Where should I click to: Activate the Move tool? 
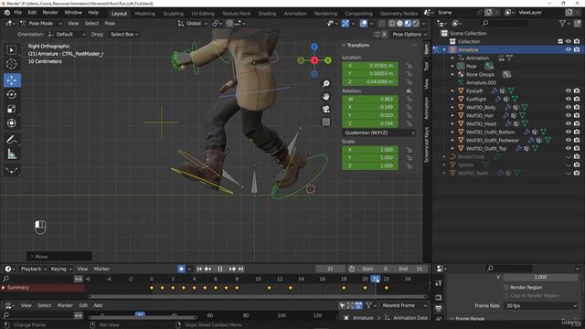pos(12,80)
